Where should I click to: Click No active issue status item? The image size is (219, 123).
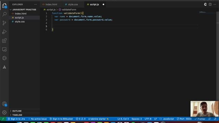point(37,119)
